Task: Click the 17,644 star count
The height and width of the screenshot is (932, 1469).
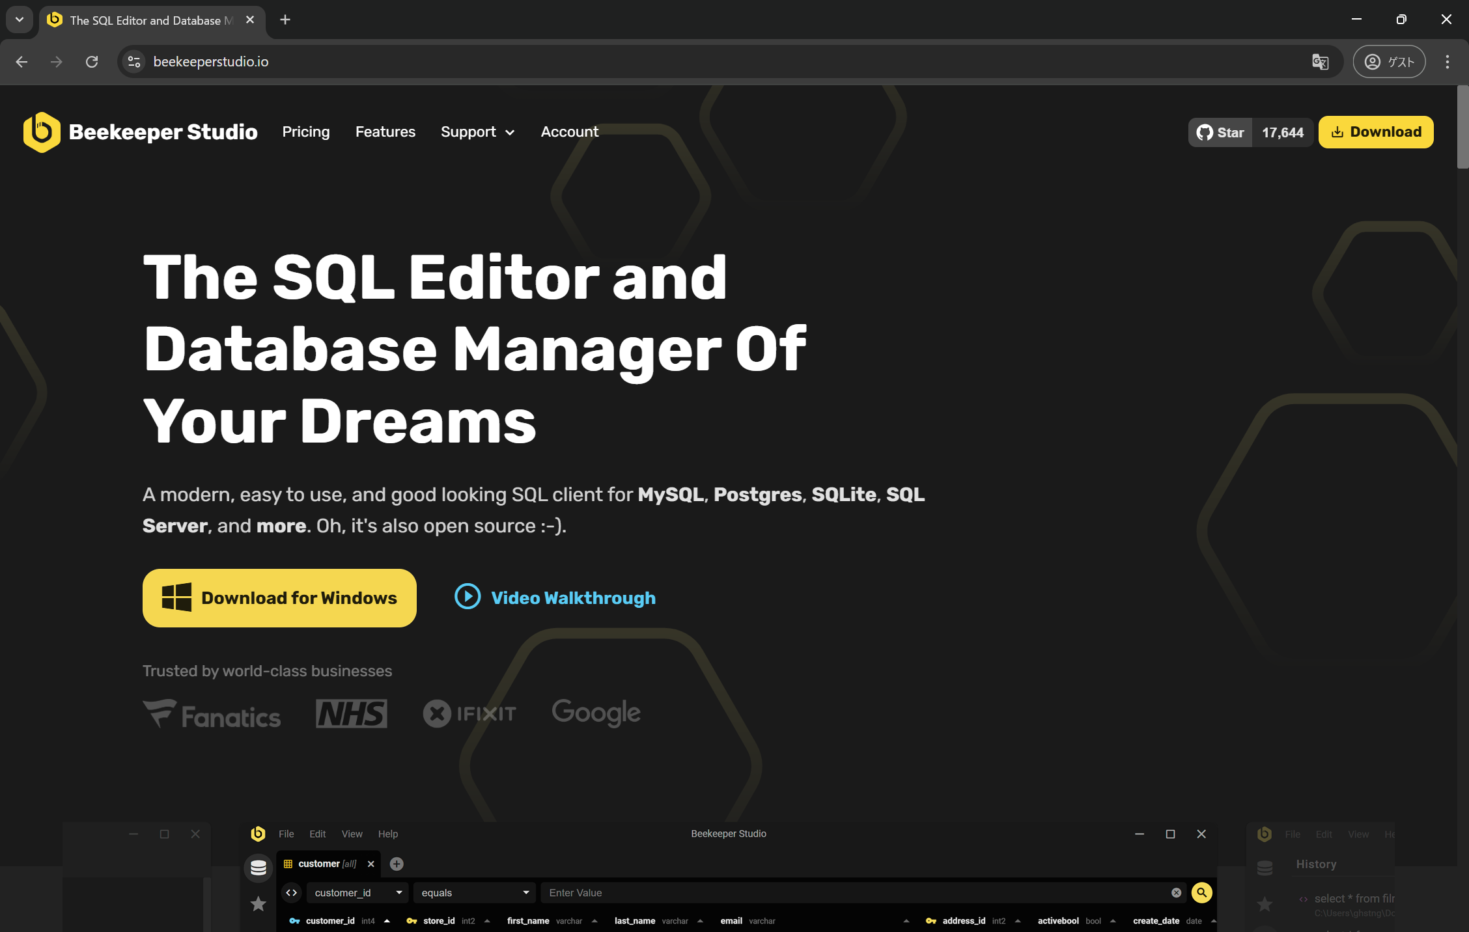Action: tap(1283, 133)
